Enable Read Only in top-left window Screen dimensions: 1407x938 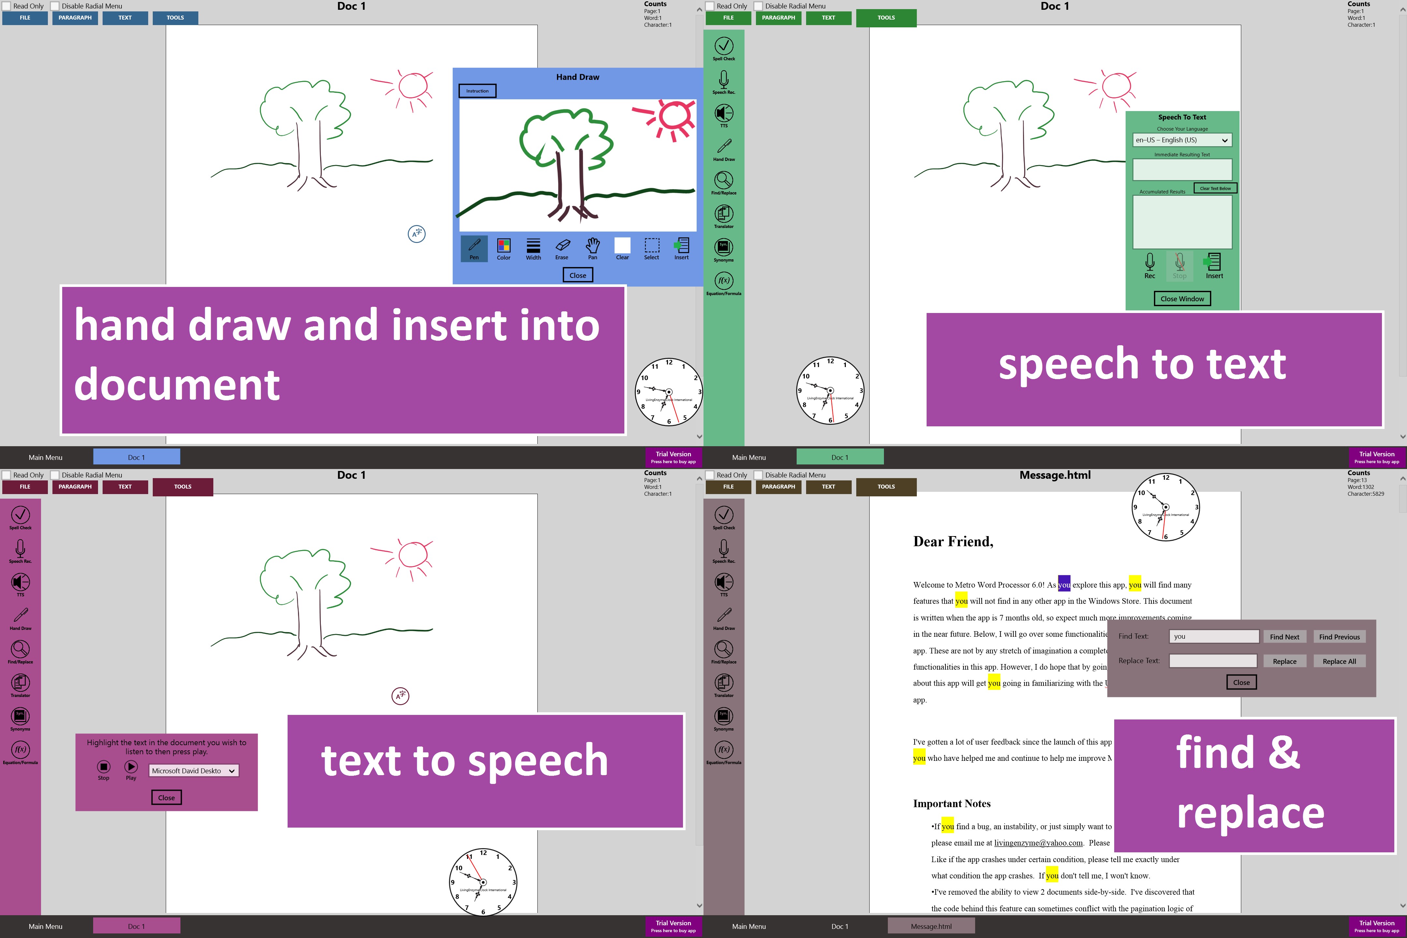tap(7, 6)
